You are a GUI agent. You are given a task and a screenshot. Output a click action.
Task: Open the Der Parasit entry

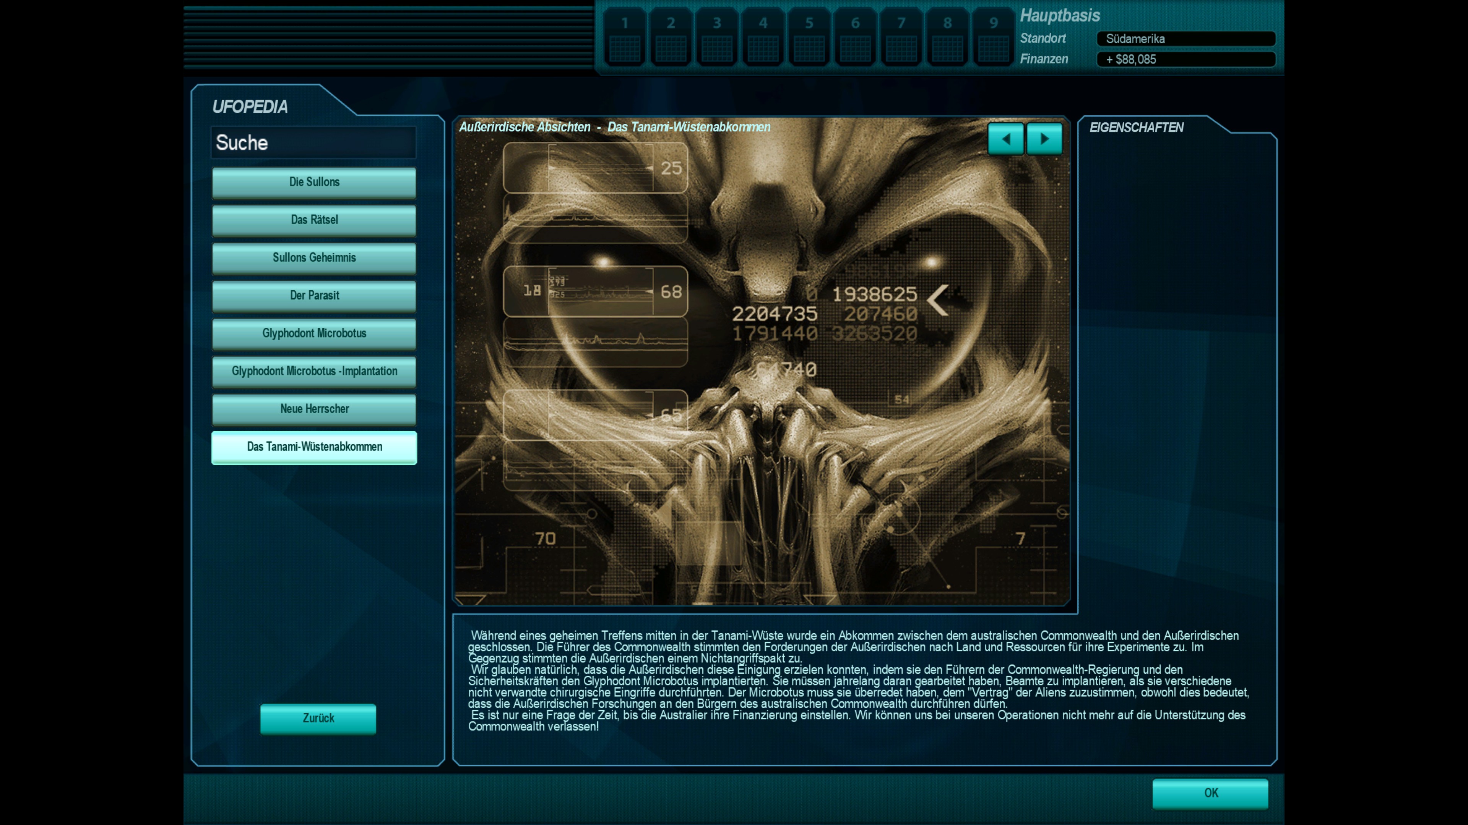point(314,296)
